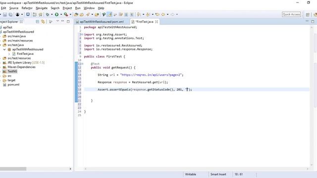Select Maven Dependencies entry
Screen dimensions: 317x178
[21, 67]
